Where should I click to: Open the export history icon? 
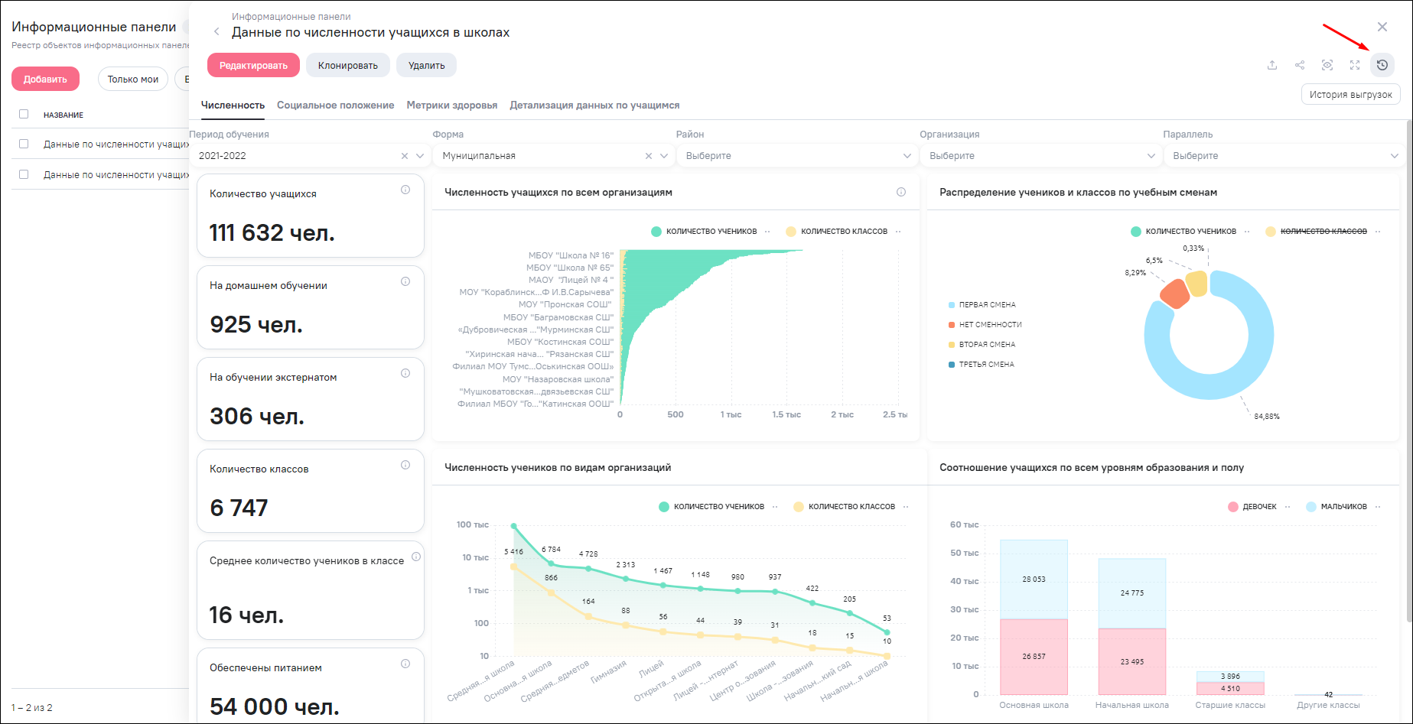[1382, 65]
